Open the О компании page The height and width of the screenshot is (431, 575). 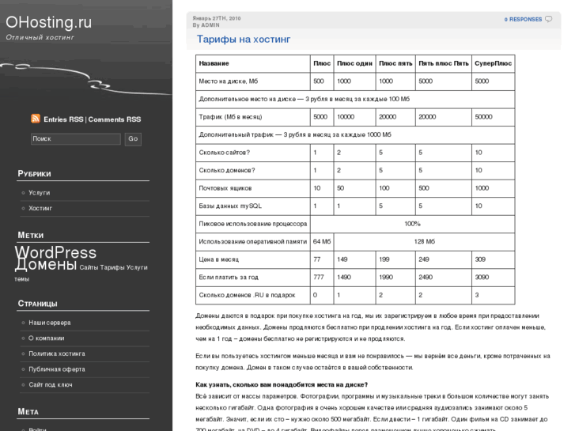coord(46,338)
